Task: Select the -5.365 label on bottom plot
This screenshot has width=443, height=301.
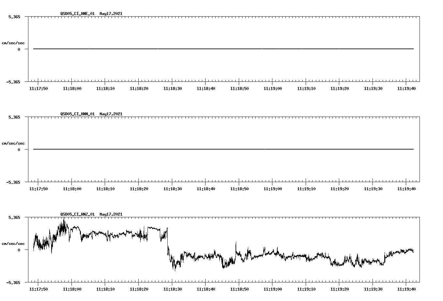Action: coord(13,283)
